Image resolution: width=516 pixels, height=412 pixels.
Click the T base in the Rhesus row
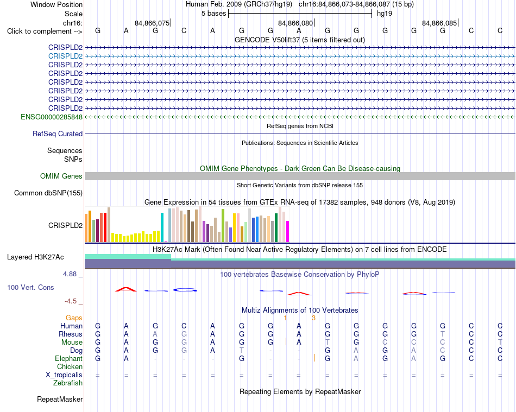443,334
